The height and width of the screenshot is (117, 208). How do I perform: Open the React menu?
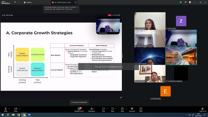point(113,110)
